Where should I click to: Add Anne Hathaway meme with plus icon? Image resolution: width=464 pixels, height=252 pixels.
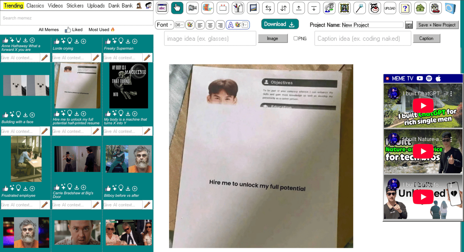tap(32, 40)
